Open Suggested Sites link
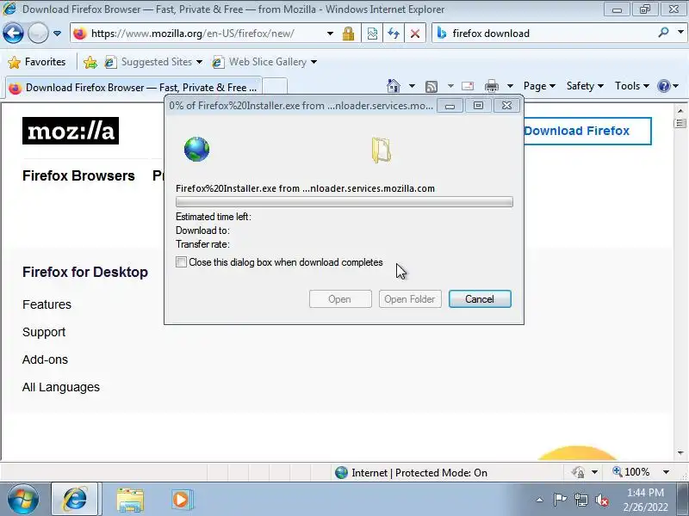 [x=153, y=62]
